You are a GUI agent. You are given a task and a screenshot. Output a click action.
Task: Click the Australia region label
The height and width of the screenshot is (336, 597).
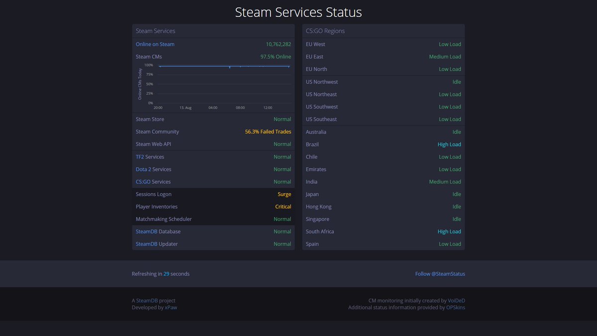tap(316, 132)
